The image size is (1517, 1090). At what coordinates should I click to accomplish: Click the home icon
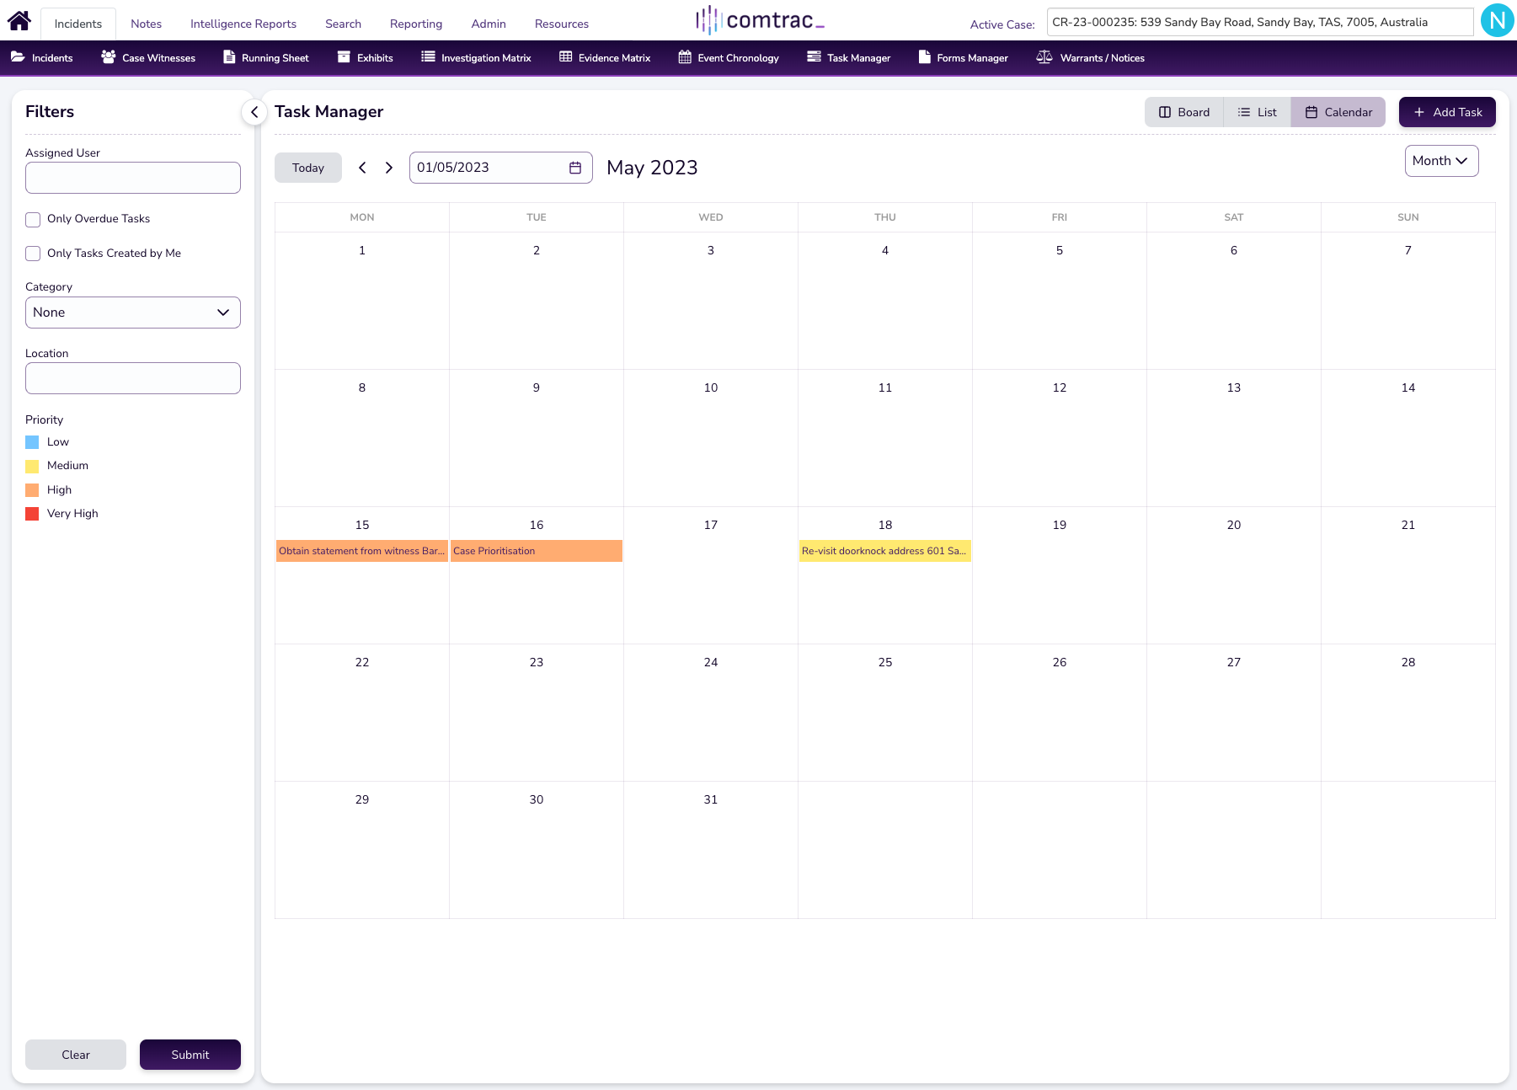(x=19, y=20)
